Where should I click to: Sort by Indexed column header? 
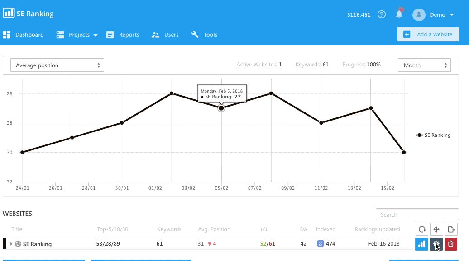coord(325,229)
